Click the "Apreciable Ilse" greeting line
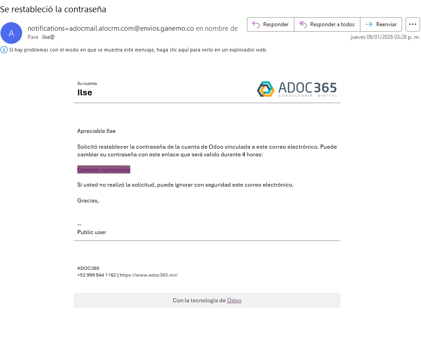The image size is (421, 338). pos(96,131)
